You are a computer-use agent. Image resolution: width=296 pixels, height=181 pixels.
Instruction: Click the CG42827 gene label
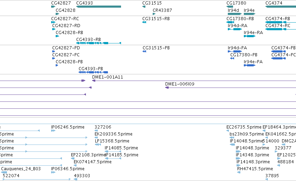(x=61, y=3)
